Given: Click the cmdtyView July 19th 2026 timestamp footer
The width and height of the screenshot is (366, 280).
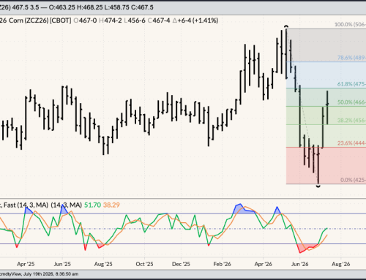Looking at the screenshot, I should [x=40, y=274].
